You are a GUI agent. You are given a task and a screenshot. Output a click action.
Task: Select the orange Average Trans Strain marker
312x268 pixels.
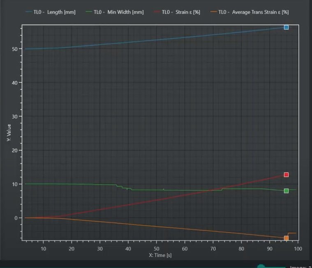click(286, 238)
